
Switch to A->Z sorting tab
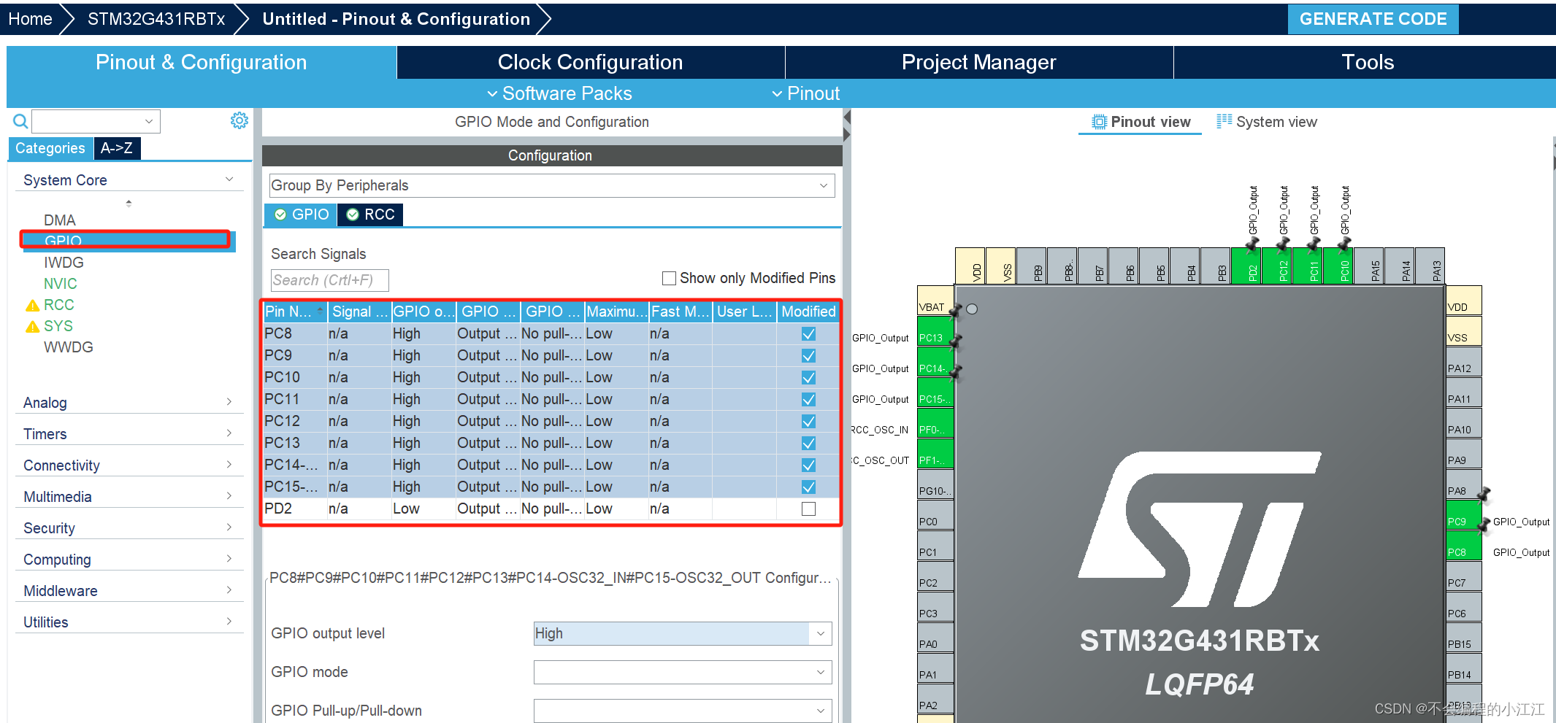117,148
